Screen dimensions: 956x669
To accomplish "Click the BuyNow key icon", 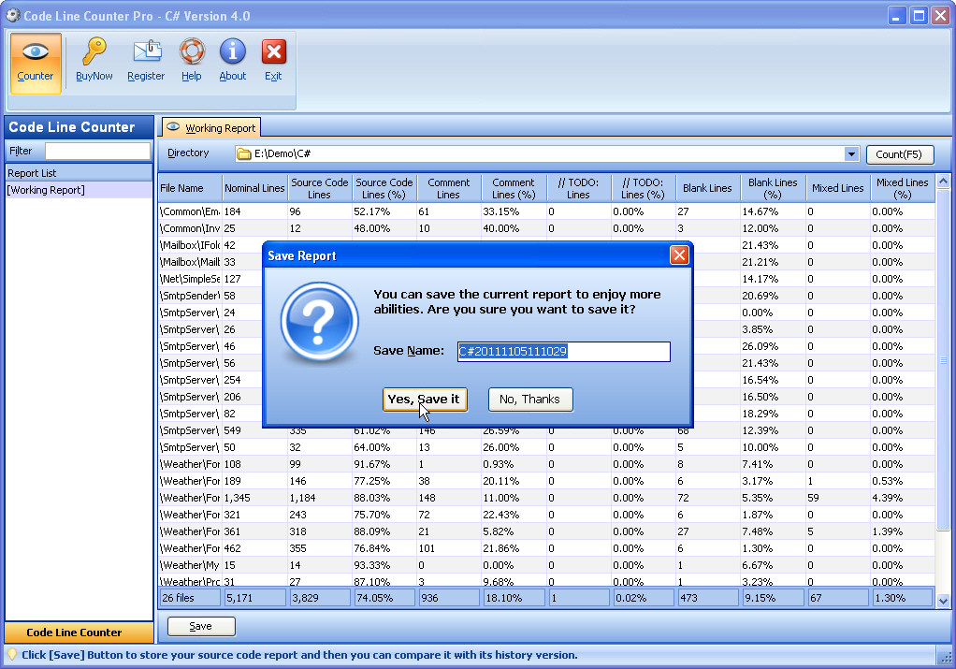I will [x=94, y=61].
